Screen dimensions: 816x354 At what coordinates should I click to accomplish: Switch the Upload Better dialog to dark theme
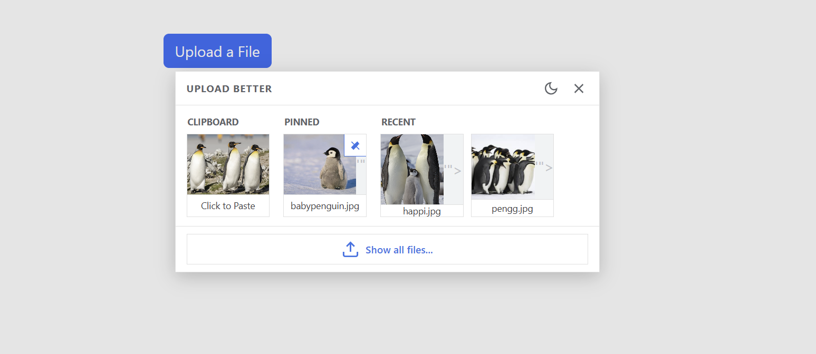(x=551, y=88)
